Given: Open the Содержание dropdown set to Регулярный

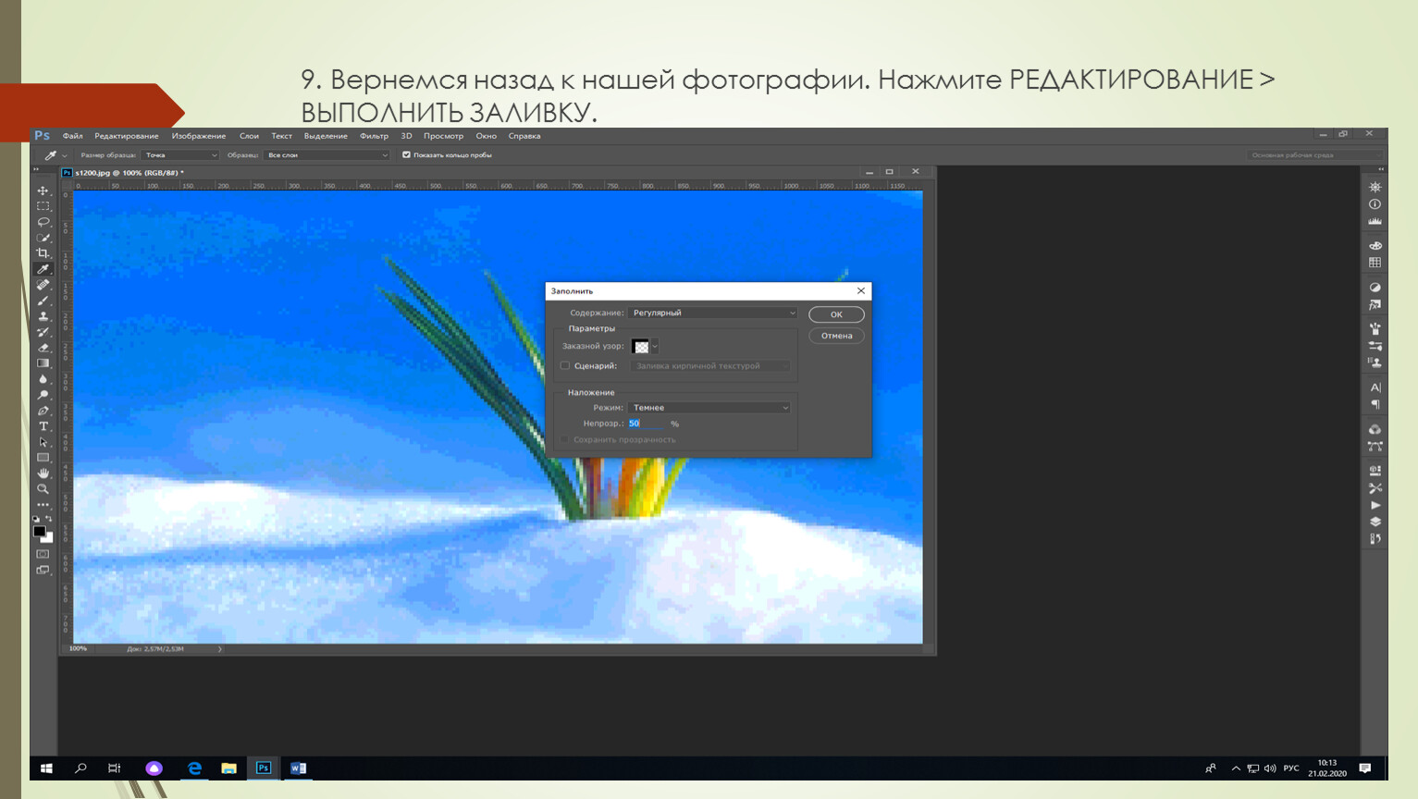Looking at the screenshot, I should tap(712, 313).
